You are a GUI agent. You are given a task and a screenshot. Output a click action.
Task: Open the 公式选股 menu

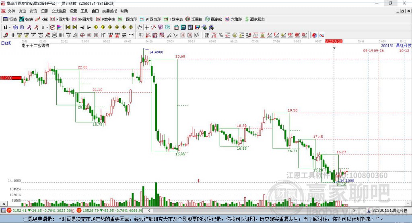click(x=59, y=11)
